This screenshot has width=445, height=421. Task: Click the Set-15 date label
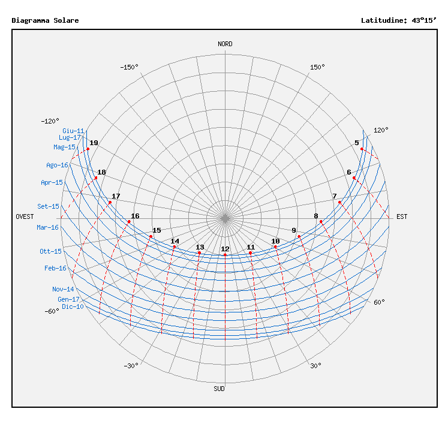[x=48, y=206]
